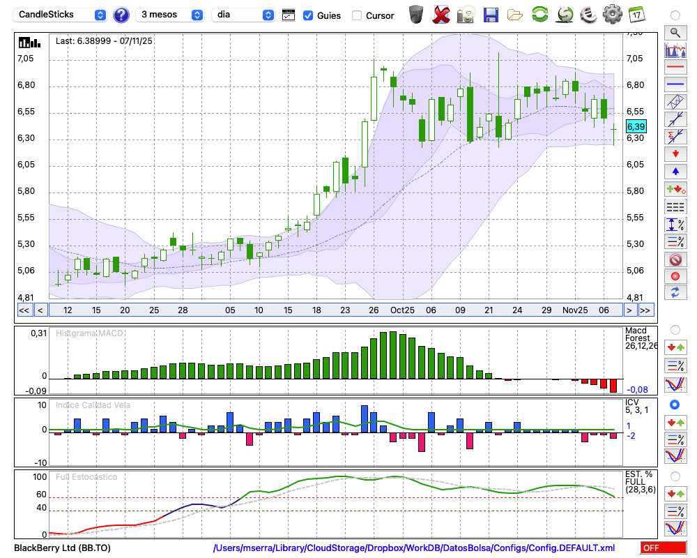This screenshot has width=697, height=558.
Task: Enable the Cursor checkbox
Action: pyautogui.click(x=357, y=15)
